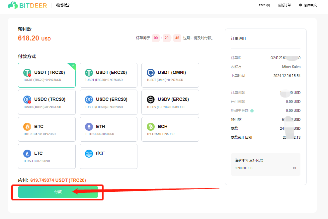Viewport: 328px width, 219px height.
Task: Click the 海豹矿机A2-风冷 product name
Action: click(249, 161)
